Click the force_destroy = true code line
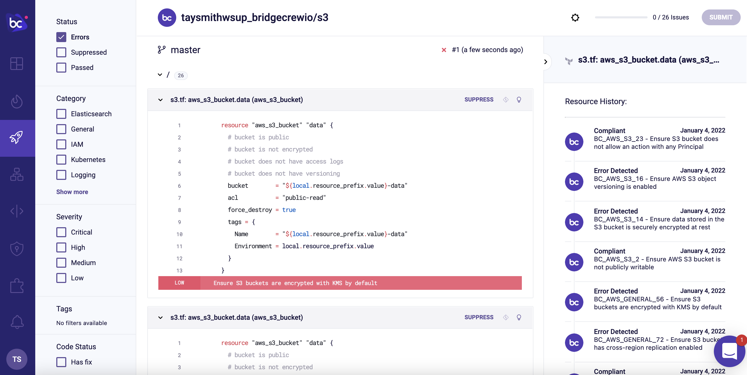The image size is (747, 375). tap(261, 210)
